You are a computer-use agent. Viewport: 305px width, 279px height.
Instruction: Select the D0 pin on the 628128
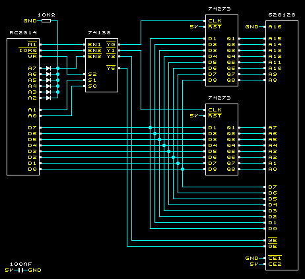click(273, 229)
